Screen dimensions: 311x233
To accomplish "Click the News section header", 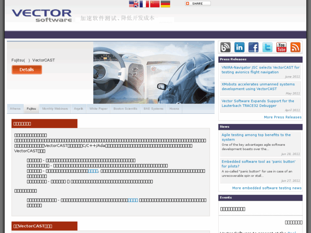I will click(261, 127).
